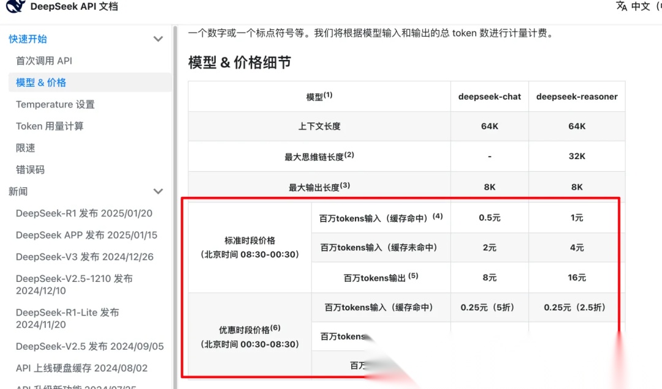This screenshot has width=662, height=389.
Task: Open DeepSeek-V2.5 发布 2024/09/05 news
Action: (x=89, y=346)
